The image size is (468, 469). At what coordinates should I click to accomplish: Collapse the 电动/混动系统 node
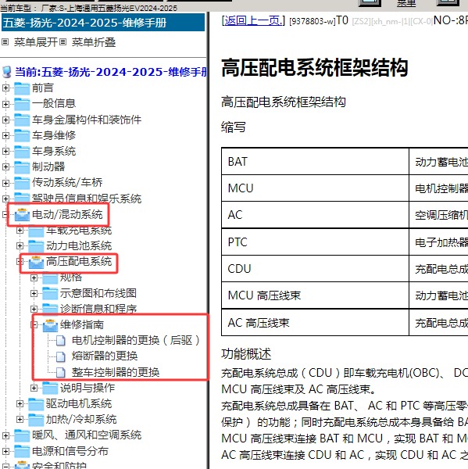click(x=5, y=214)
